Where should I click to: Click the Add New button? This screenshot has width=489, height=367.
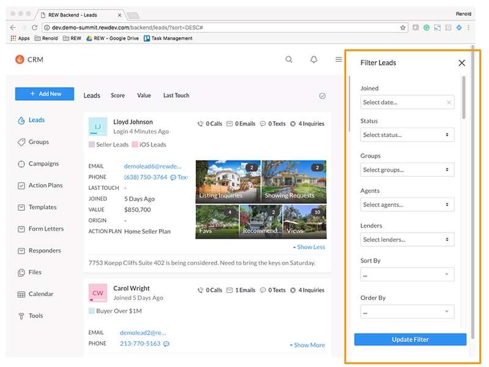45,94
